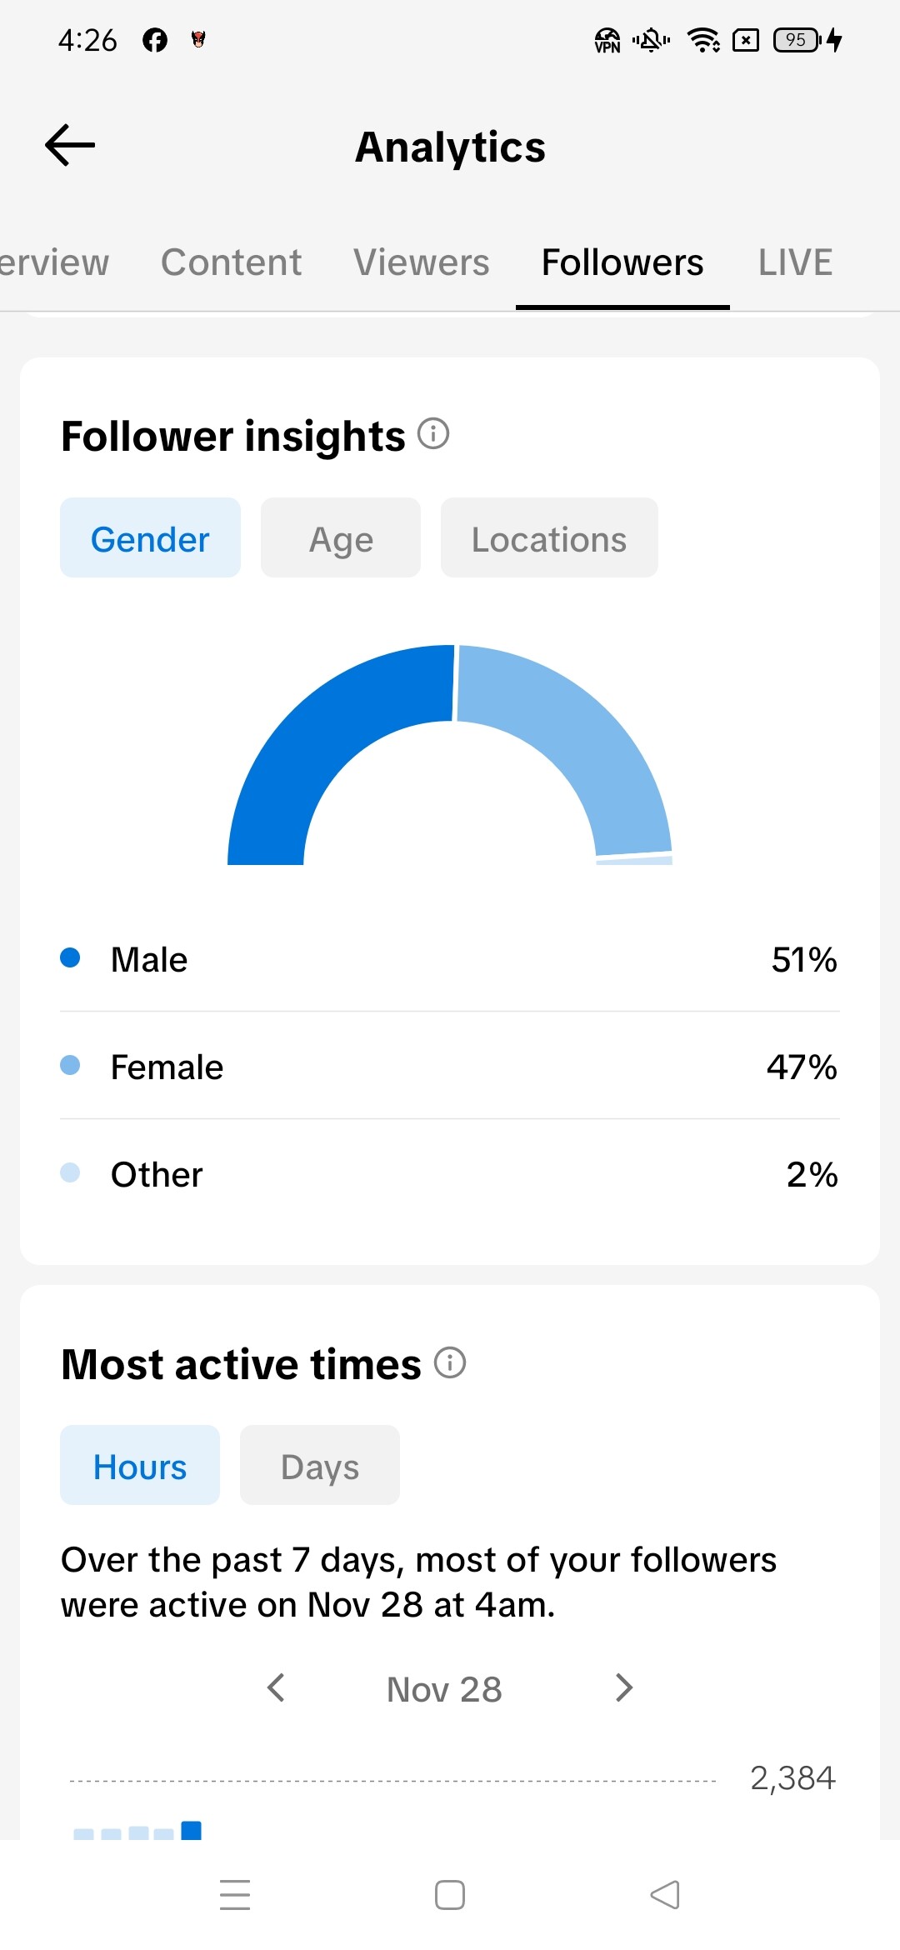Image resolution: width=900 pixels, height=1950 pixels.
Task: Switch insights to Age filter
Action: [x=341, y=538]
